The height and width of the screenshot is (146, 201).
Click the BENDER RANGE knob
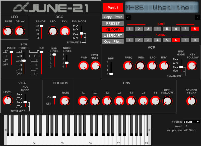pyautogui.click(x=191, y=101)
